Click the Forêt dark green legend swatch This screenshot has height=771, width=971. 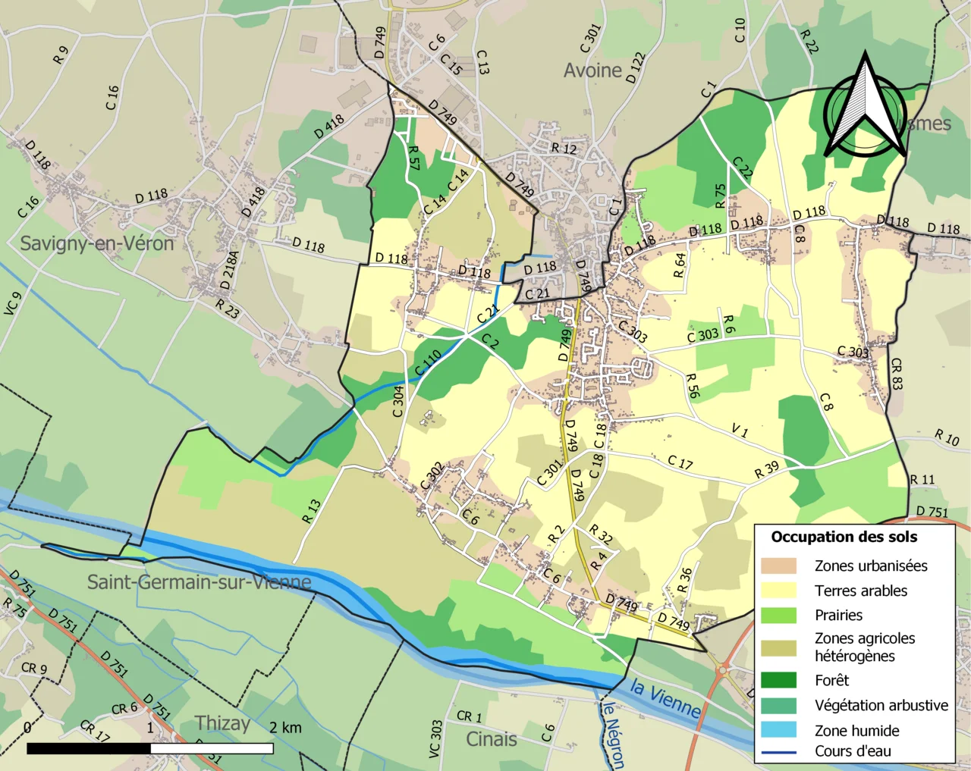point(778,680)
